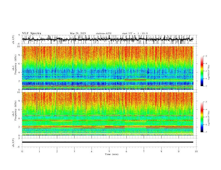Click the "ch.1(V)" waveform axis label
This screenshot has width=221, height=170.
[13, 39]
